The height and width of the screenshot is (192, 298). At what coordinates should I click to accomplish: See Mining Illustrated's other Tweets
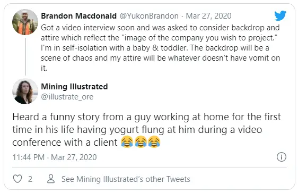click(x=126, y=179)
